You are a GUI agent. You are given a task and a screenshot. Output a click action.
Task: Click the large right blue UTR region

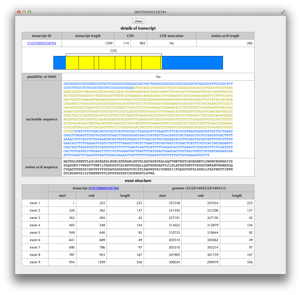[192, 63]
